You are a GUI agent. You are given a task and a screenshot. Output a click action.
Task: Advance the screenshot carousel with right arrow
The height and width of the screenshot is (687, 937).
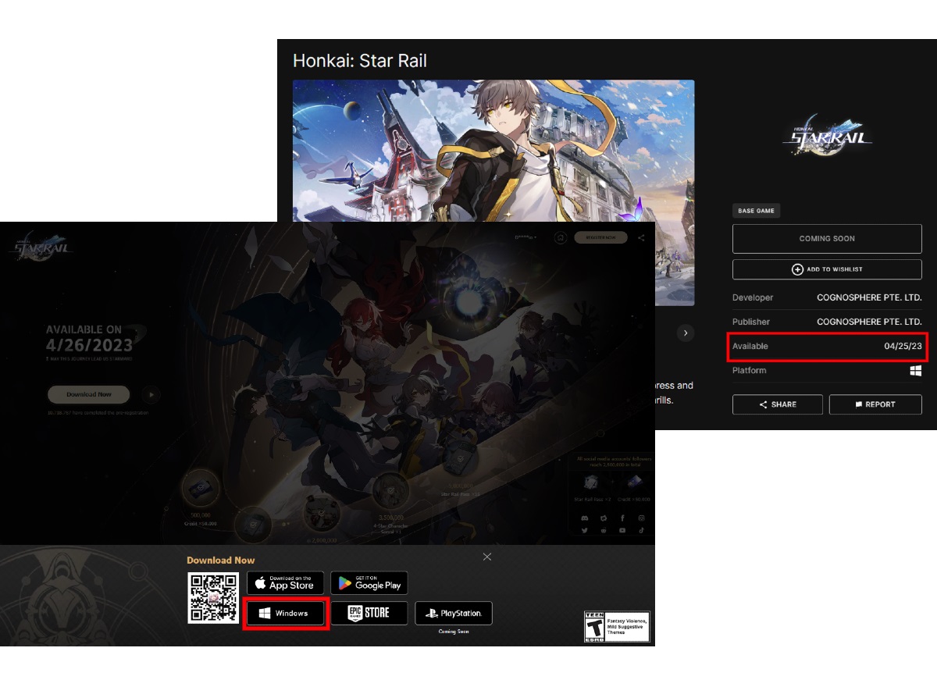pyautogui.click(x=686, y=333)
